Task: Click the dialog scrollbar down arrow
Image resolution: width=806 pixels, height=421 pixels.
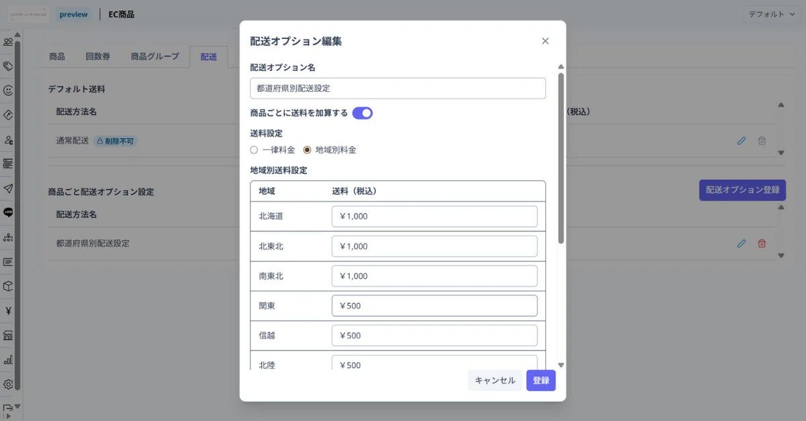Action: (561, 365)
